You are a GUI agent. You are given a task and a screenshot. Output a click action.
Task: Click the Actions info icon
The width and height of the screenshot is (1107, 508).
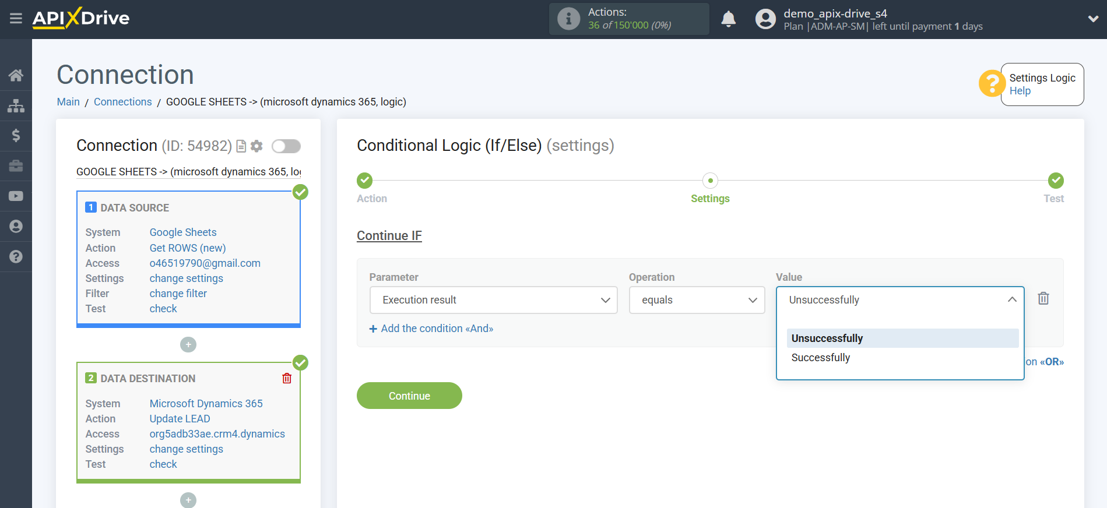[568, 19]
